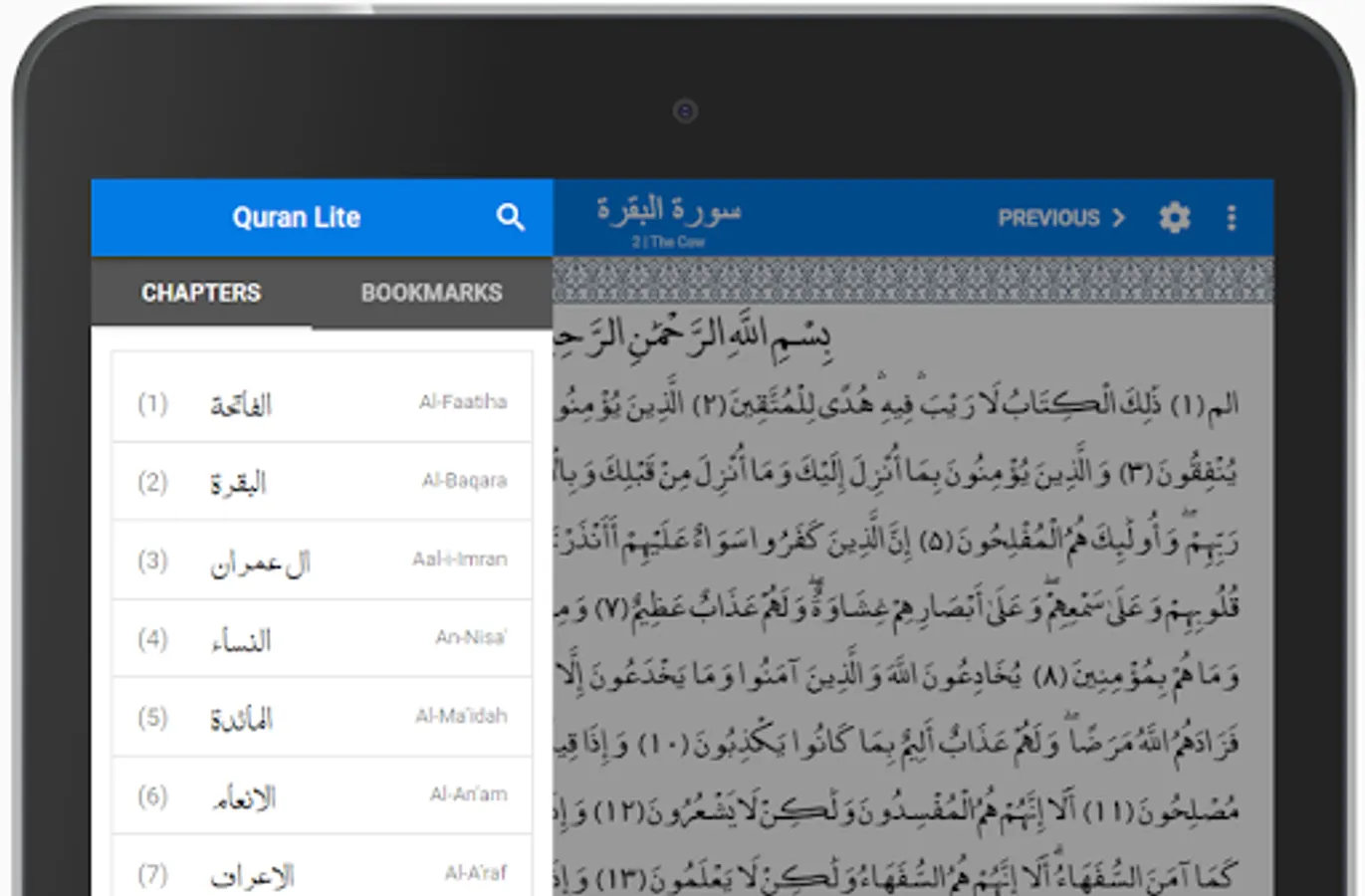Open the settings gear icon

pos(1175,217)
